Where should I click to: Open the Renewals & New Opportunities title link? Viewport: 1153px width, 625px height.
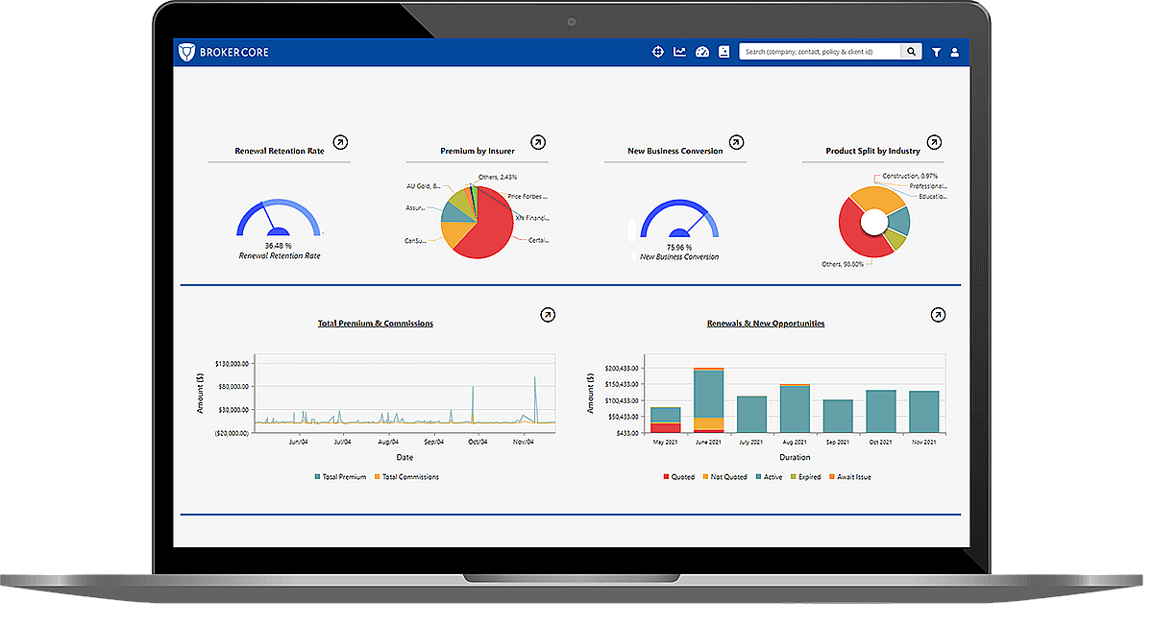click(765, 324)
